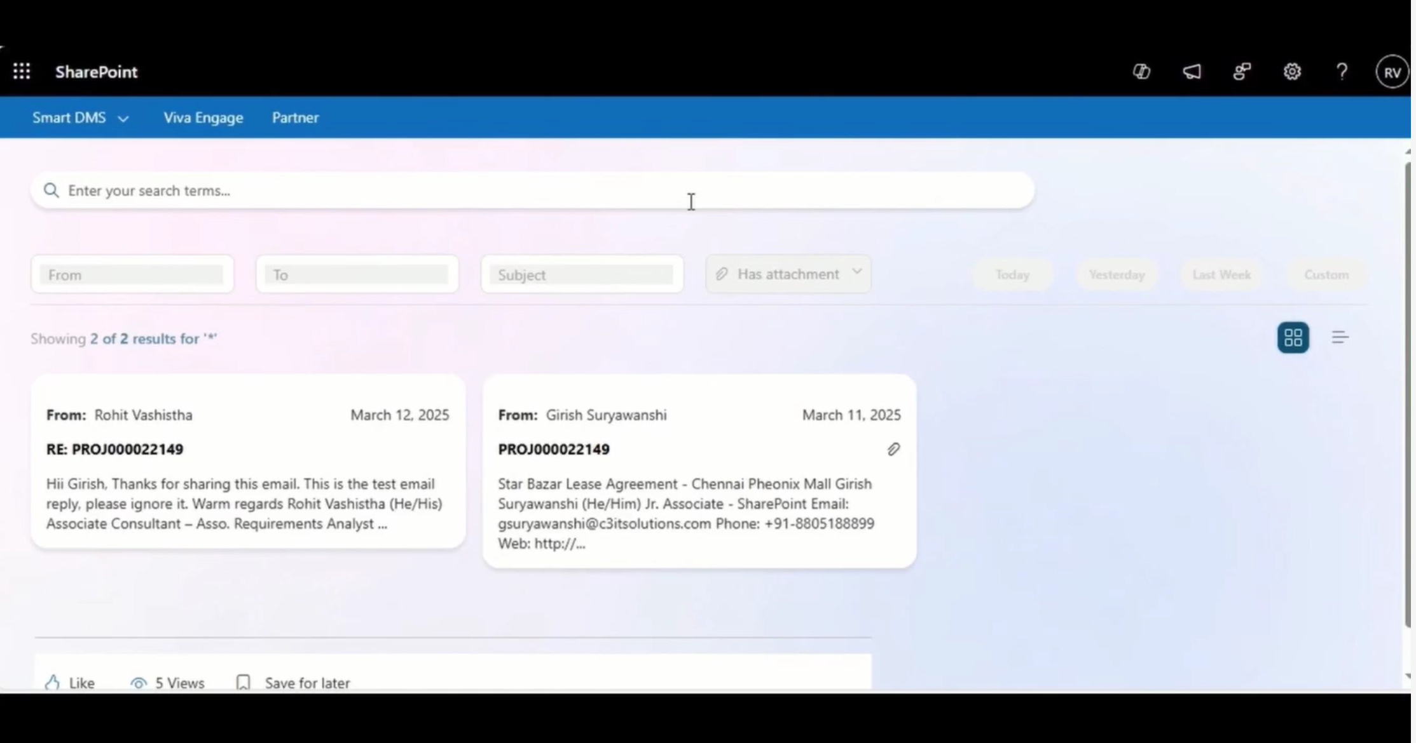Expand the Smart DMS menu chevron

123,119
